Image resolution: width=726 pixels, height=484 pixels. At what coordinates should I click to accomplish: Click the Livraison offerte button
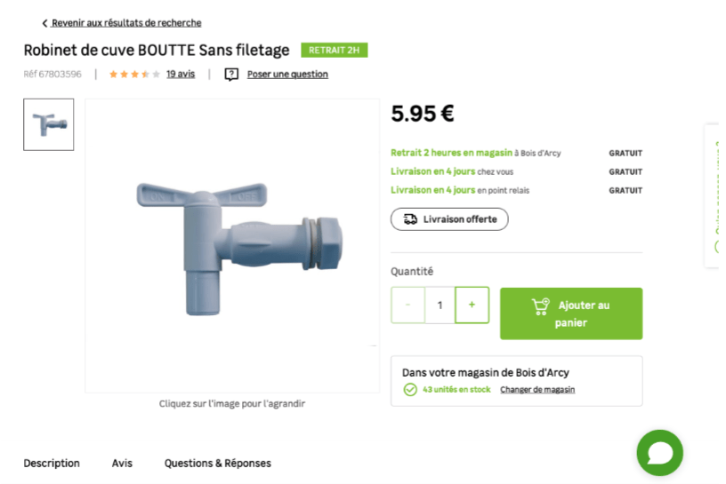449,219
